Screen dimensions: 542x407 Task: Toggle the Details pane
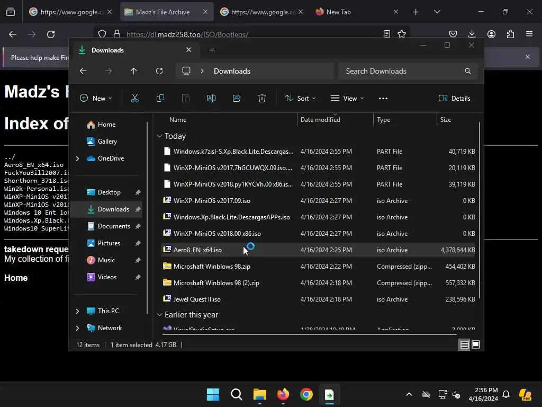point(454,98)
